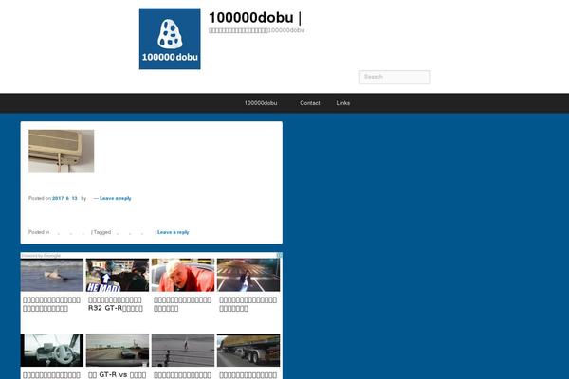
Task: Open the bottom-row ad thumbnail with fence wires
Action: pos(182,350)
